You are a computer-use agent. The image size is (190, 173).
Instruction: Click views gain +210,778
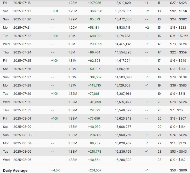pyautogui.click(x=94, y=152)
